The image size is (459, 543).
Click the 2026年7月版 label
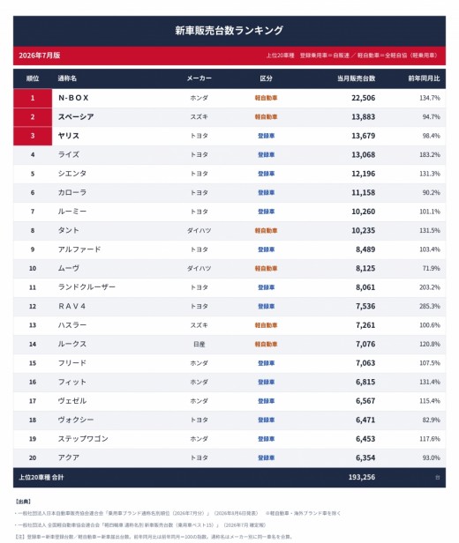tap(40, 56)
